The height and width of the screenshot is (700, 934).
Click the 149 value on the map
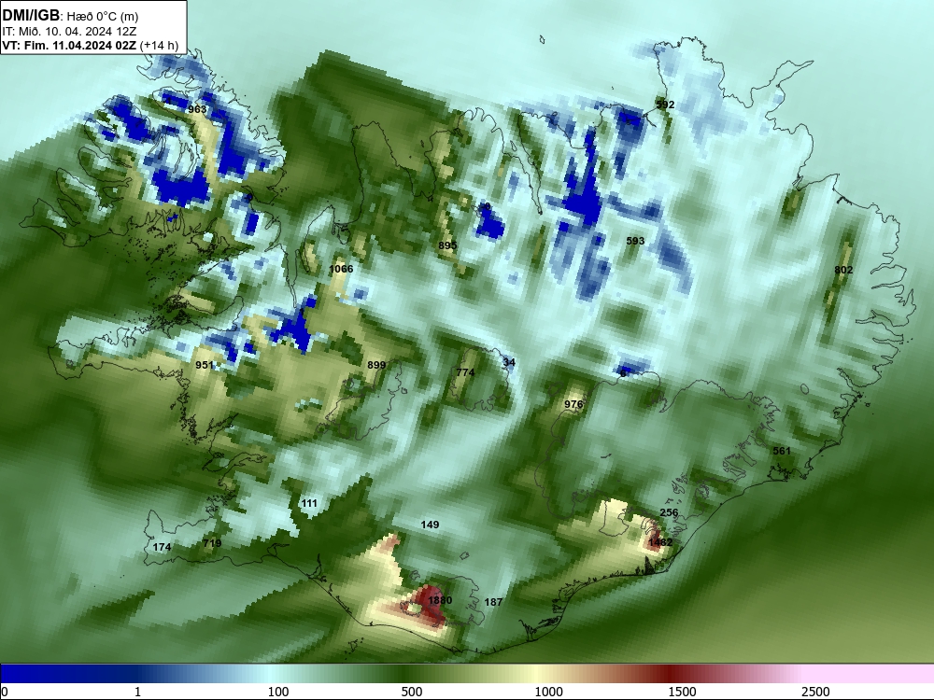pyautogui.click(x=430, y=525)
